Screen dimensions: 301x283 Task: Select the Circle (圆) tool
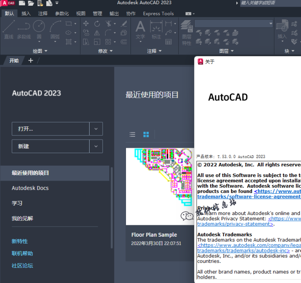[39, 29]
